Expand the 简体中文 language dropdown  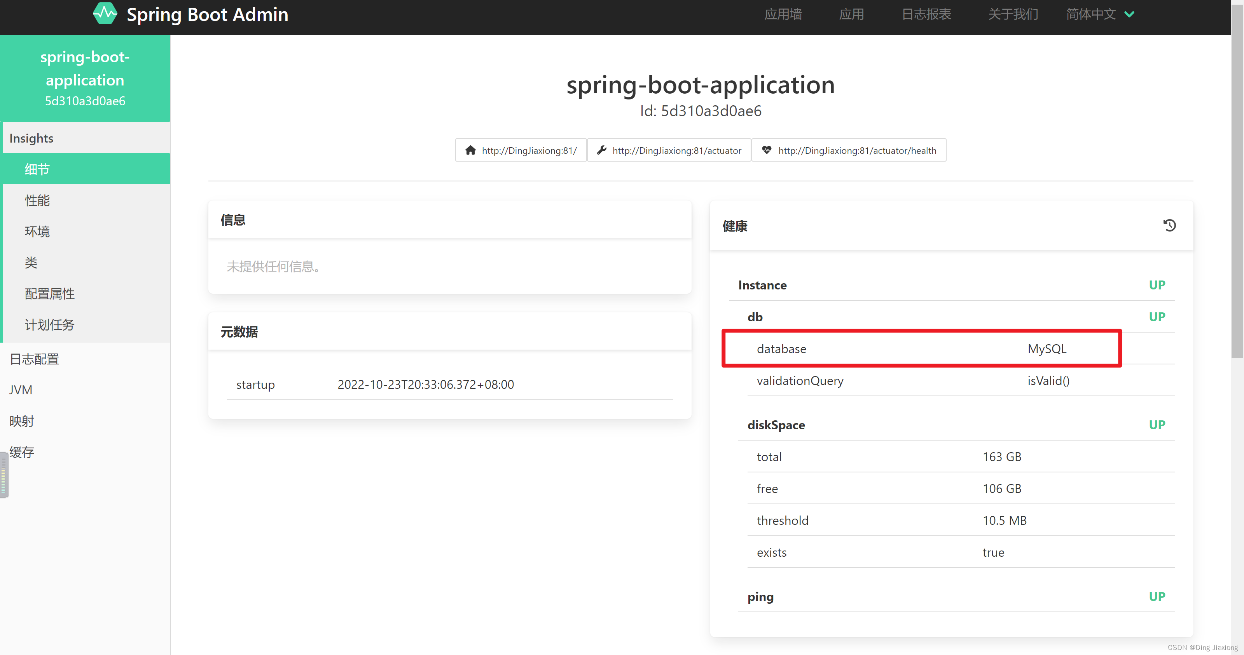click(x=1100, y=14)
